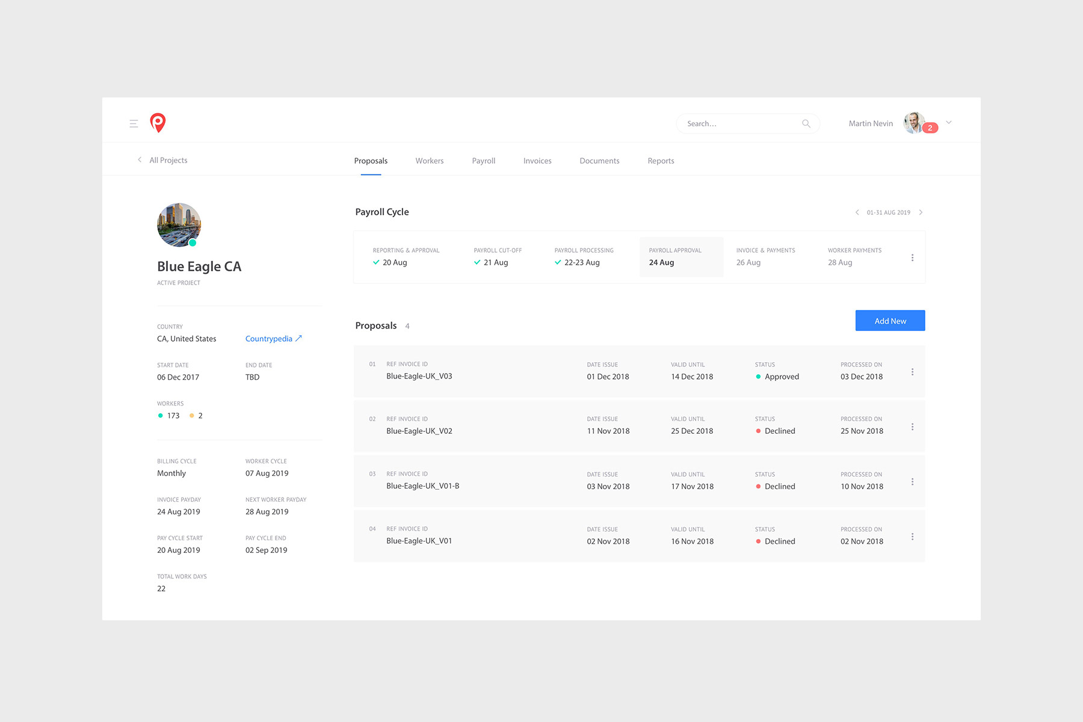Click Martin Nevin's avatar photo
The width and height of the screenshot is (1083, 722).
tap(914, 123)
